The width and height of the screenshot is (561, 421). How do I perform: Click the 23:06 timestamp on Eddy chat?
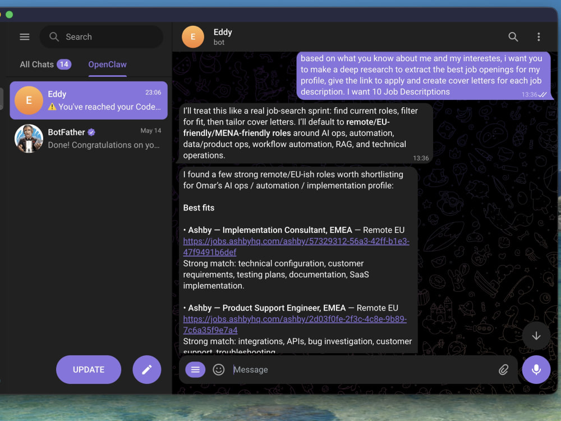(x=153, y=93)
